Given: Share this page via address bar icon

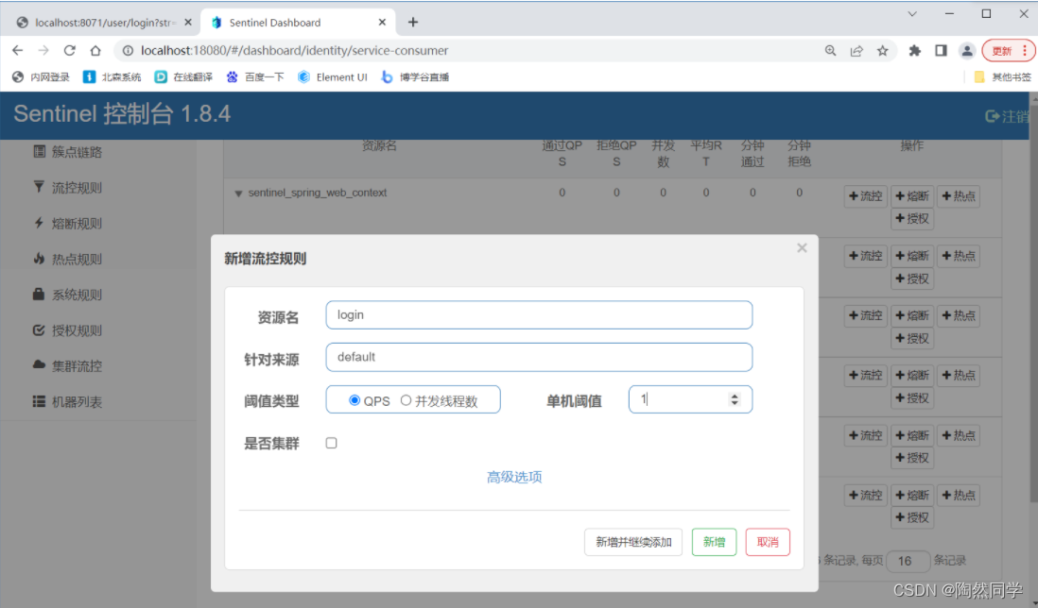Looking at the screenshot, I should (856, 50).
